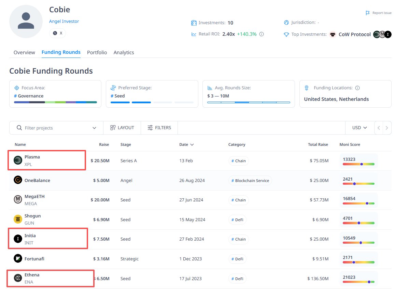Click the Initia row logo
The height and width of the screenshot is (289, 395).
18,239
